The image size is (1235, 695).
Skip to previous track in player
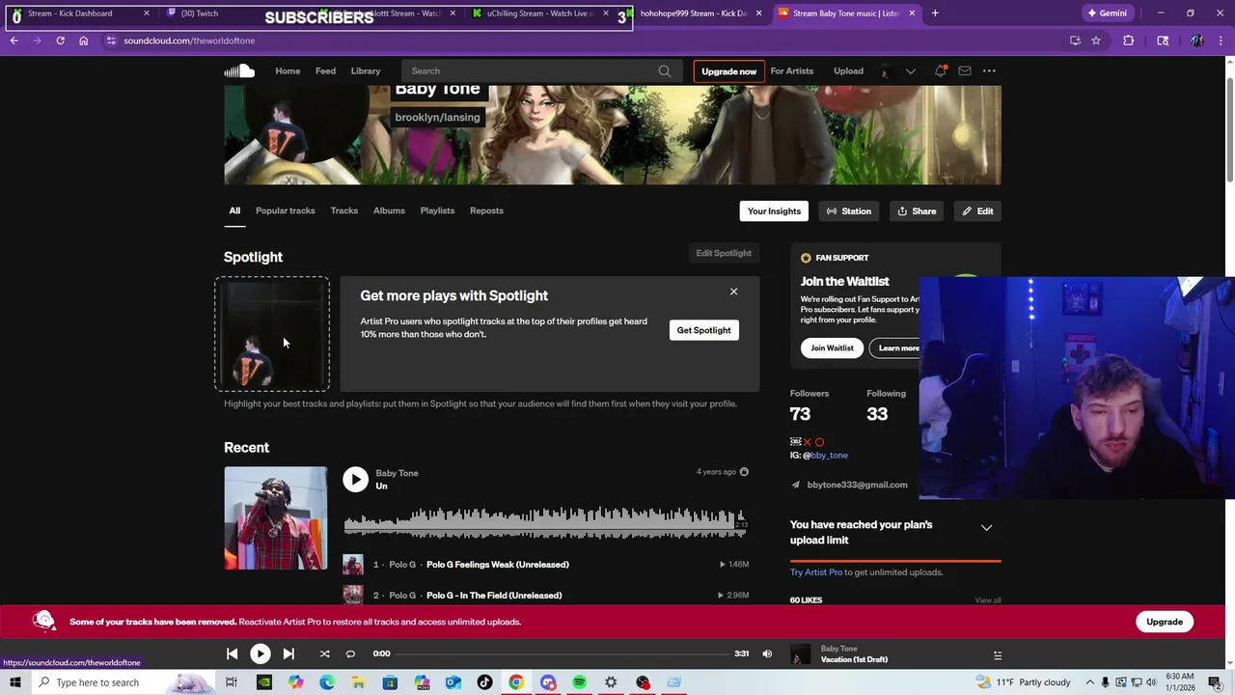(x=232, y=653)
